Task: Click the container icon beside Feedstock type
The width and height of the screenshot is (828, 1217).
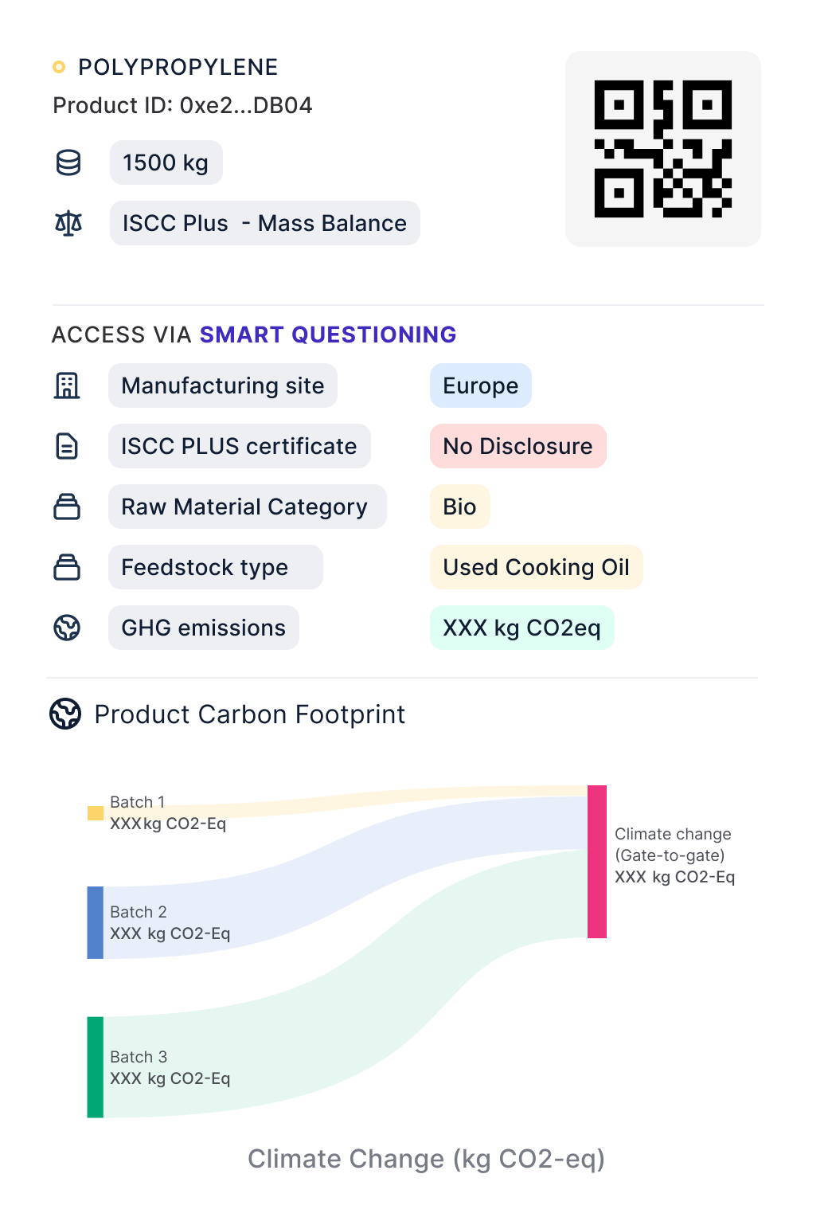Action: click(67, 567)
